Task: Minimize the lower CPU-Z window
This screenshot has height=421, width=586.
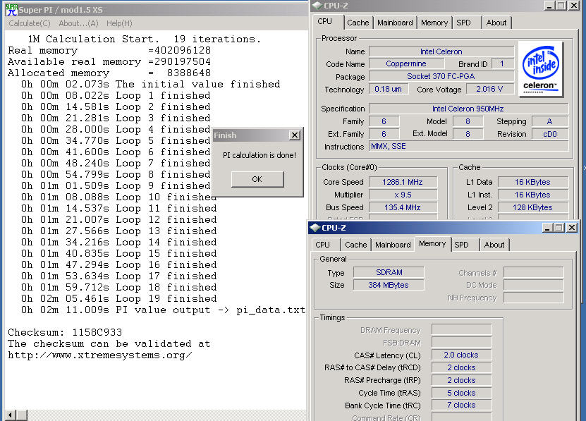Action: click(547, 228)
